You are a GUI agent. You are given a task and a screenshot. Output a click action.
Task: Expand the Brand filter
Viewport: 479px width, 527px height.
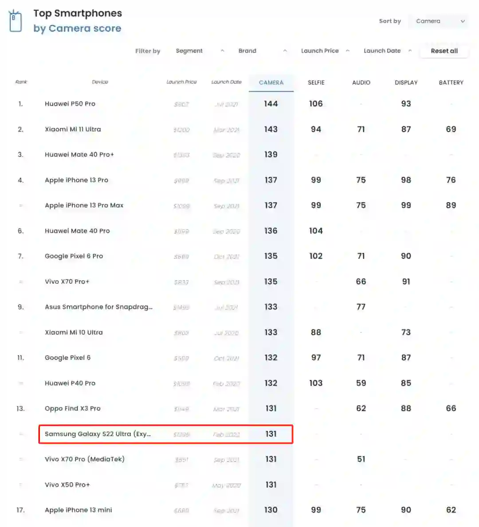[x=263, y=51]
